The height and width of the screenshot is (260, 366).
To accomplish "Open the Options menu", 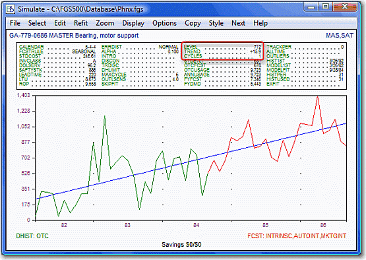I will [x=165, y=23].
